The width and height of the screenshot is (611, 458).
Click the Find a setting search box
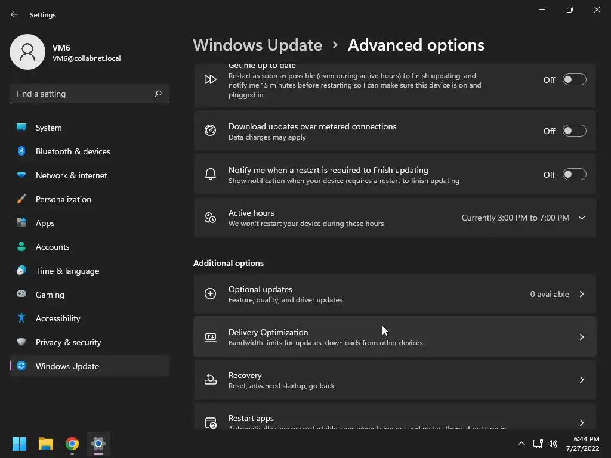pyautogui.click(x=84, y=94)
